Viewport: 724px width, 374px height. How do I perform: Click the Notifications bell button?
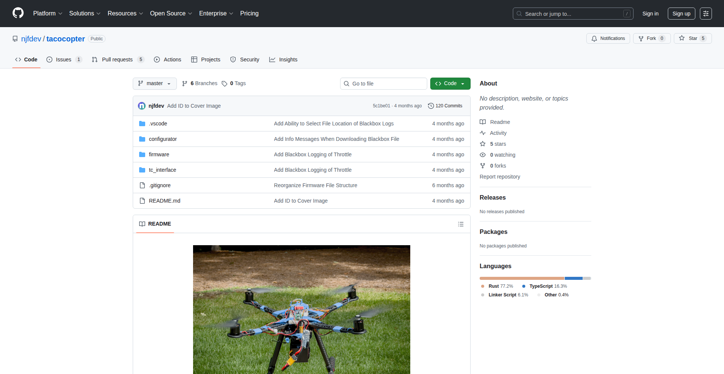coord(608,38)
